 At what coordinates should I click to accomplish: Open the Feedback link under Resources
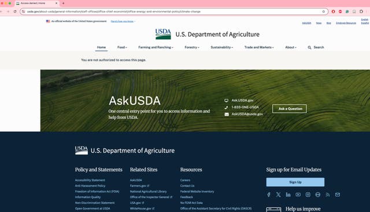[186, 197]
